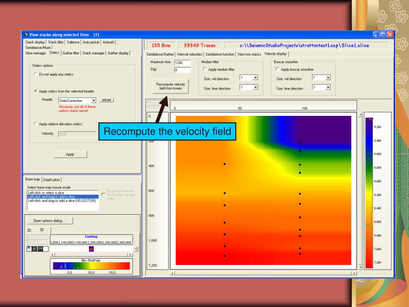Switch to the Depth plots tab
The width and height of the screenshot is (409, 307).
tap(52, 179)
